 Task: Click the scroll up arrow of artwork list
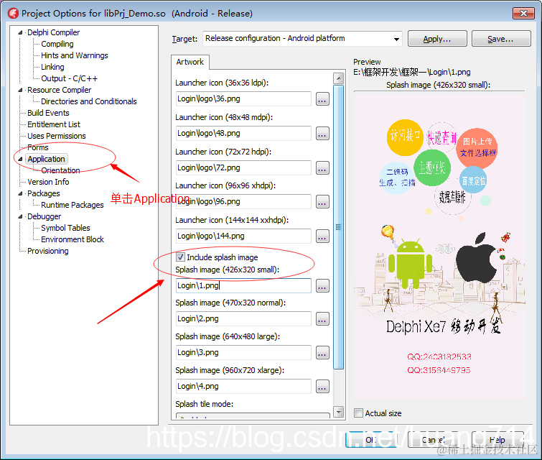tap(338, 78)
